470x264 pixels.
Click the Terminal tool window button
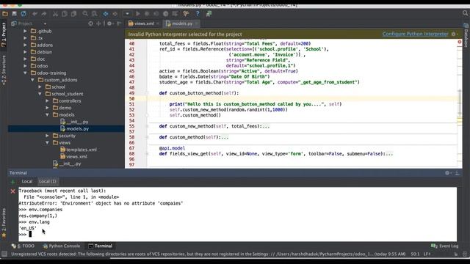pyautogui.click(x=101, y=246)
